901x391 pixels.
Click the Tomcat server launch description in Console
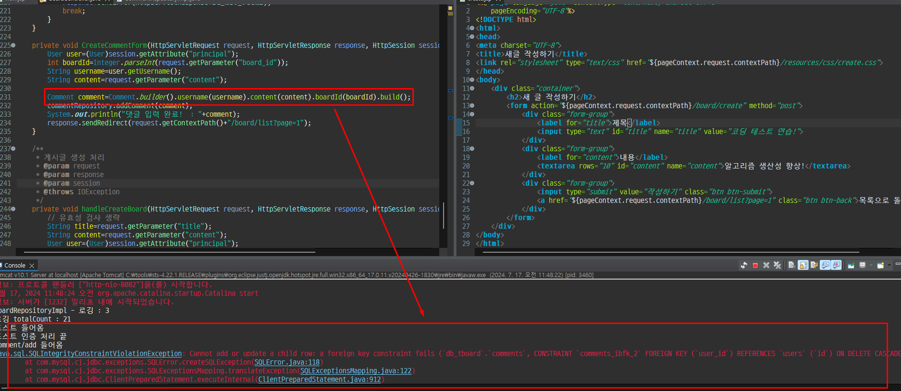[x=297, y=275]
